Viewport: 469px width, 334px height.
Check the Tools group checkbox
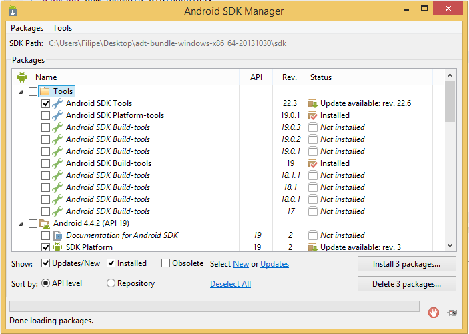[33, 91]
